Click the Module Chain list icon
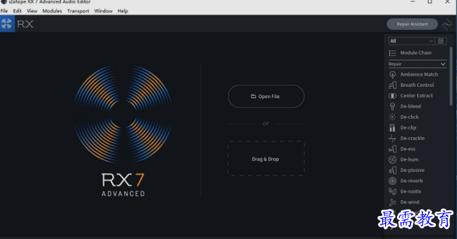This screenshot has width=457, height=239. click(393, 53)
